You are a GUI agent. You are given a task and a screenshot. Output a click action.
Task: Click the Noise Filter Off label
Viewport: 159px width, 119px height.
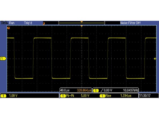pyautogui.click(x=131, y=23)
